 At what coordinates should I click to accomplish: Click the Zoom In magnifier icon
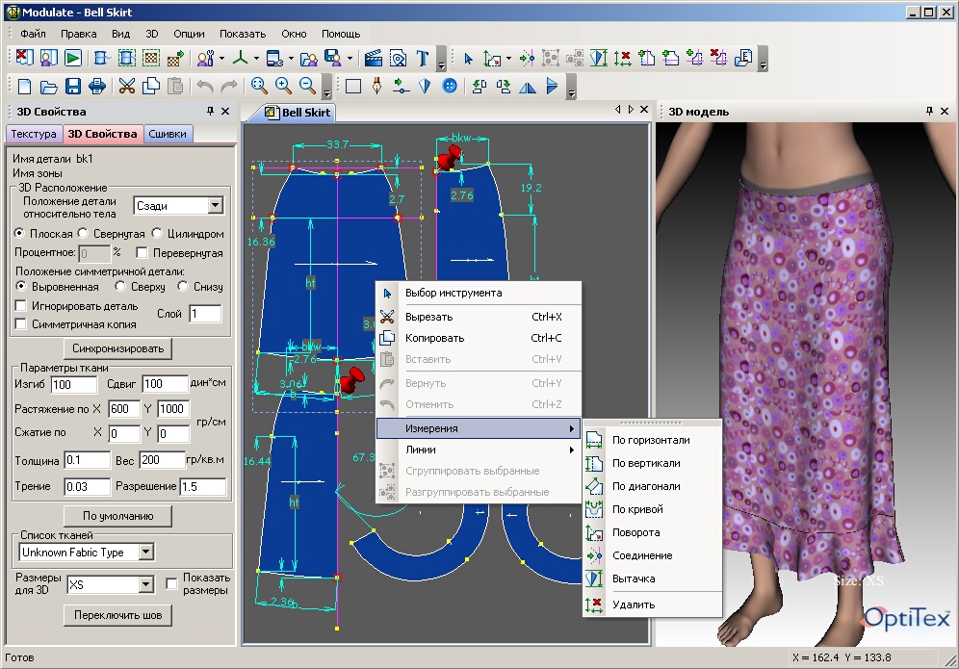(283, 87)
